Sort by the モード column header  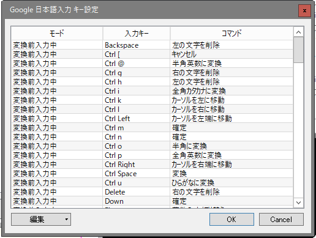[57, 33]
